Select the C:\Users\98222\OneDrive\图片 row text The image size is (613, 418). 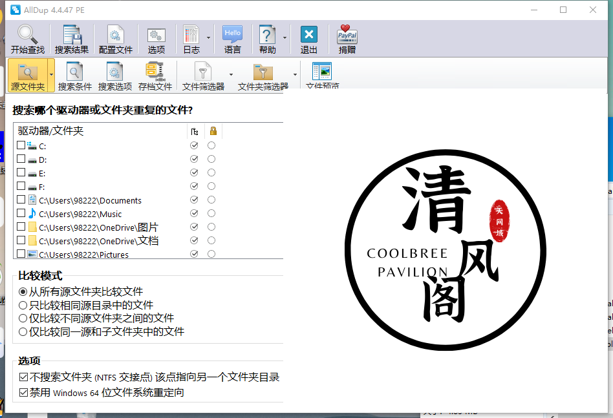click(x=98, y=227)
